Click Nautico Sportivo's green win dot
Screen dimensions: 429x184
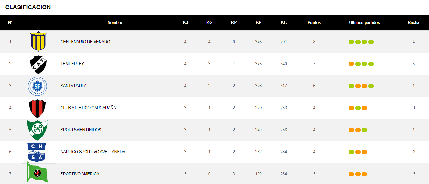coord(351,152)
